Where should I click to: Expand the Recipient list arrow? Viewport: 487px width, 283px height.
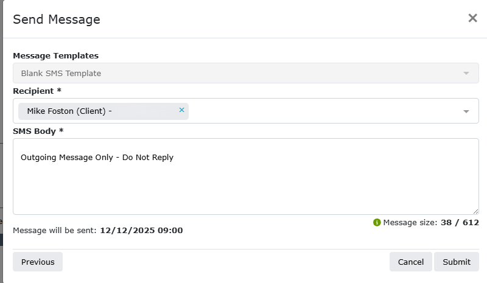[x=466, y=111]
